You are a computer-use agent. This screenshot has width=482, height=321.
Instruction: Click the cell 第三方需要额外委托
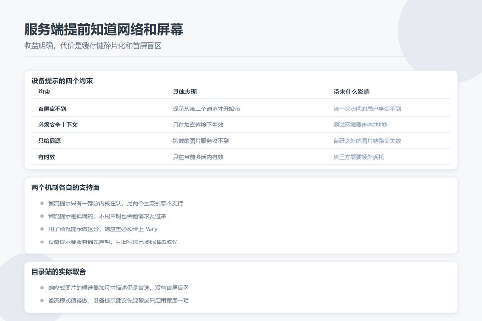coord(359,157)
